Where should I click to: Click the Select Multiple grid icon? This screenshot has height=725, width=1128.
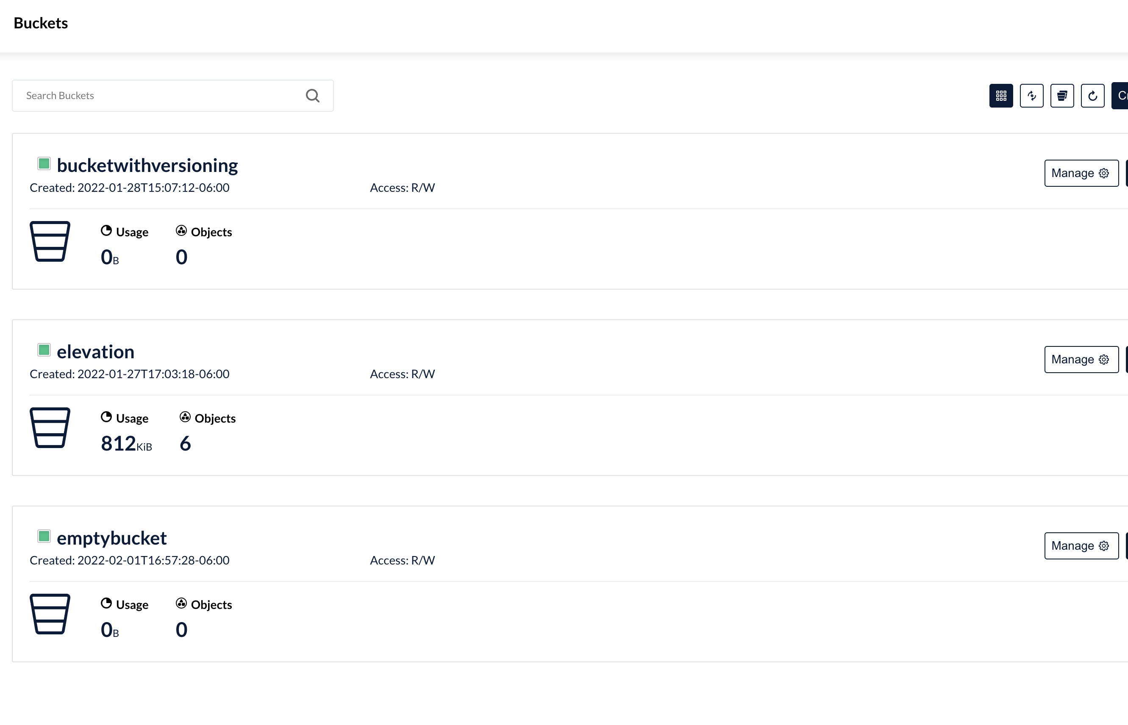coord(1001,96)
